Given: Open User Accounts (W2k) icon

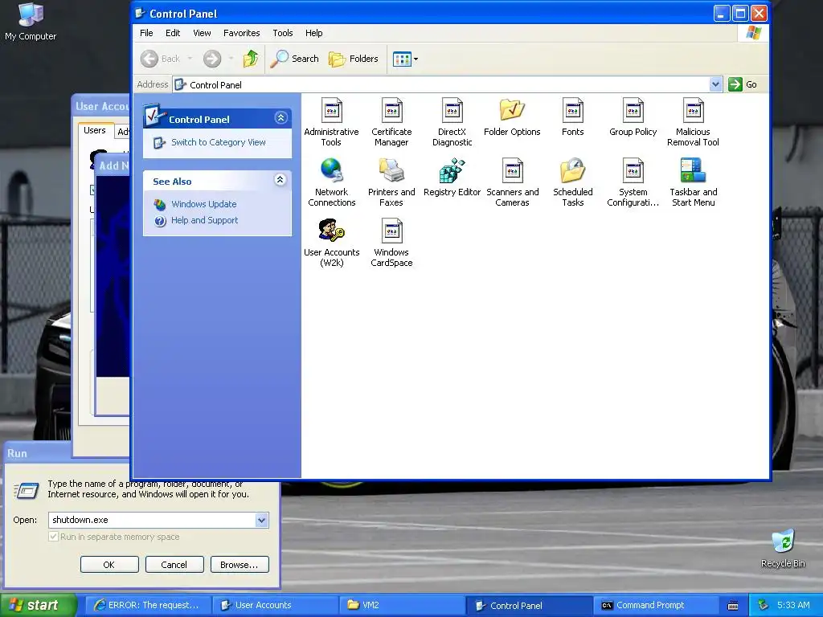Looking at the screenshot, I should [332, 243].
